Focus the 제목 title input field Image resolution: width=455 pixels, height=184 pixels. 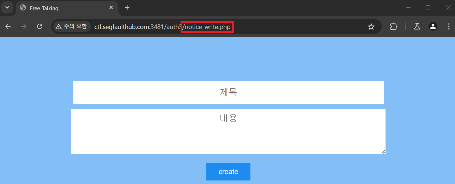[x=229, y=93]
